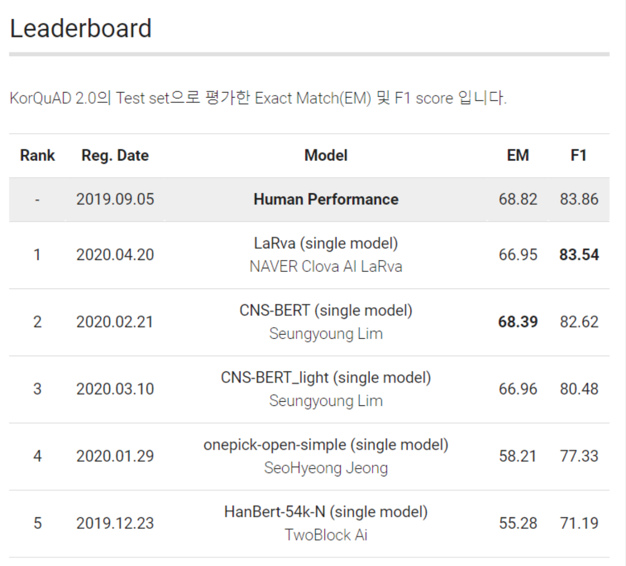Click the 2020.04.20 registration date

(x=115, y=255)
